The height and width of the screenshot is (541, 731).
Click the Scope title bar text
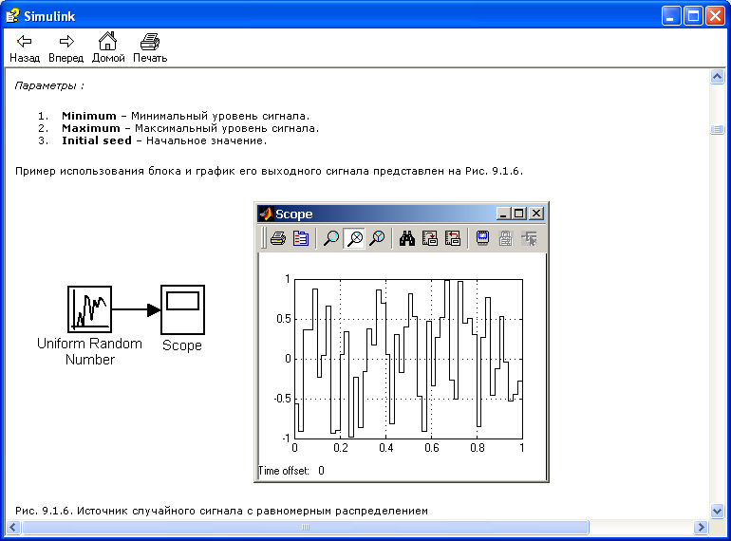[x=293, y=214]
